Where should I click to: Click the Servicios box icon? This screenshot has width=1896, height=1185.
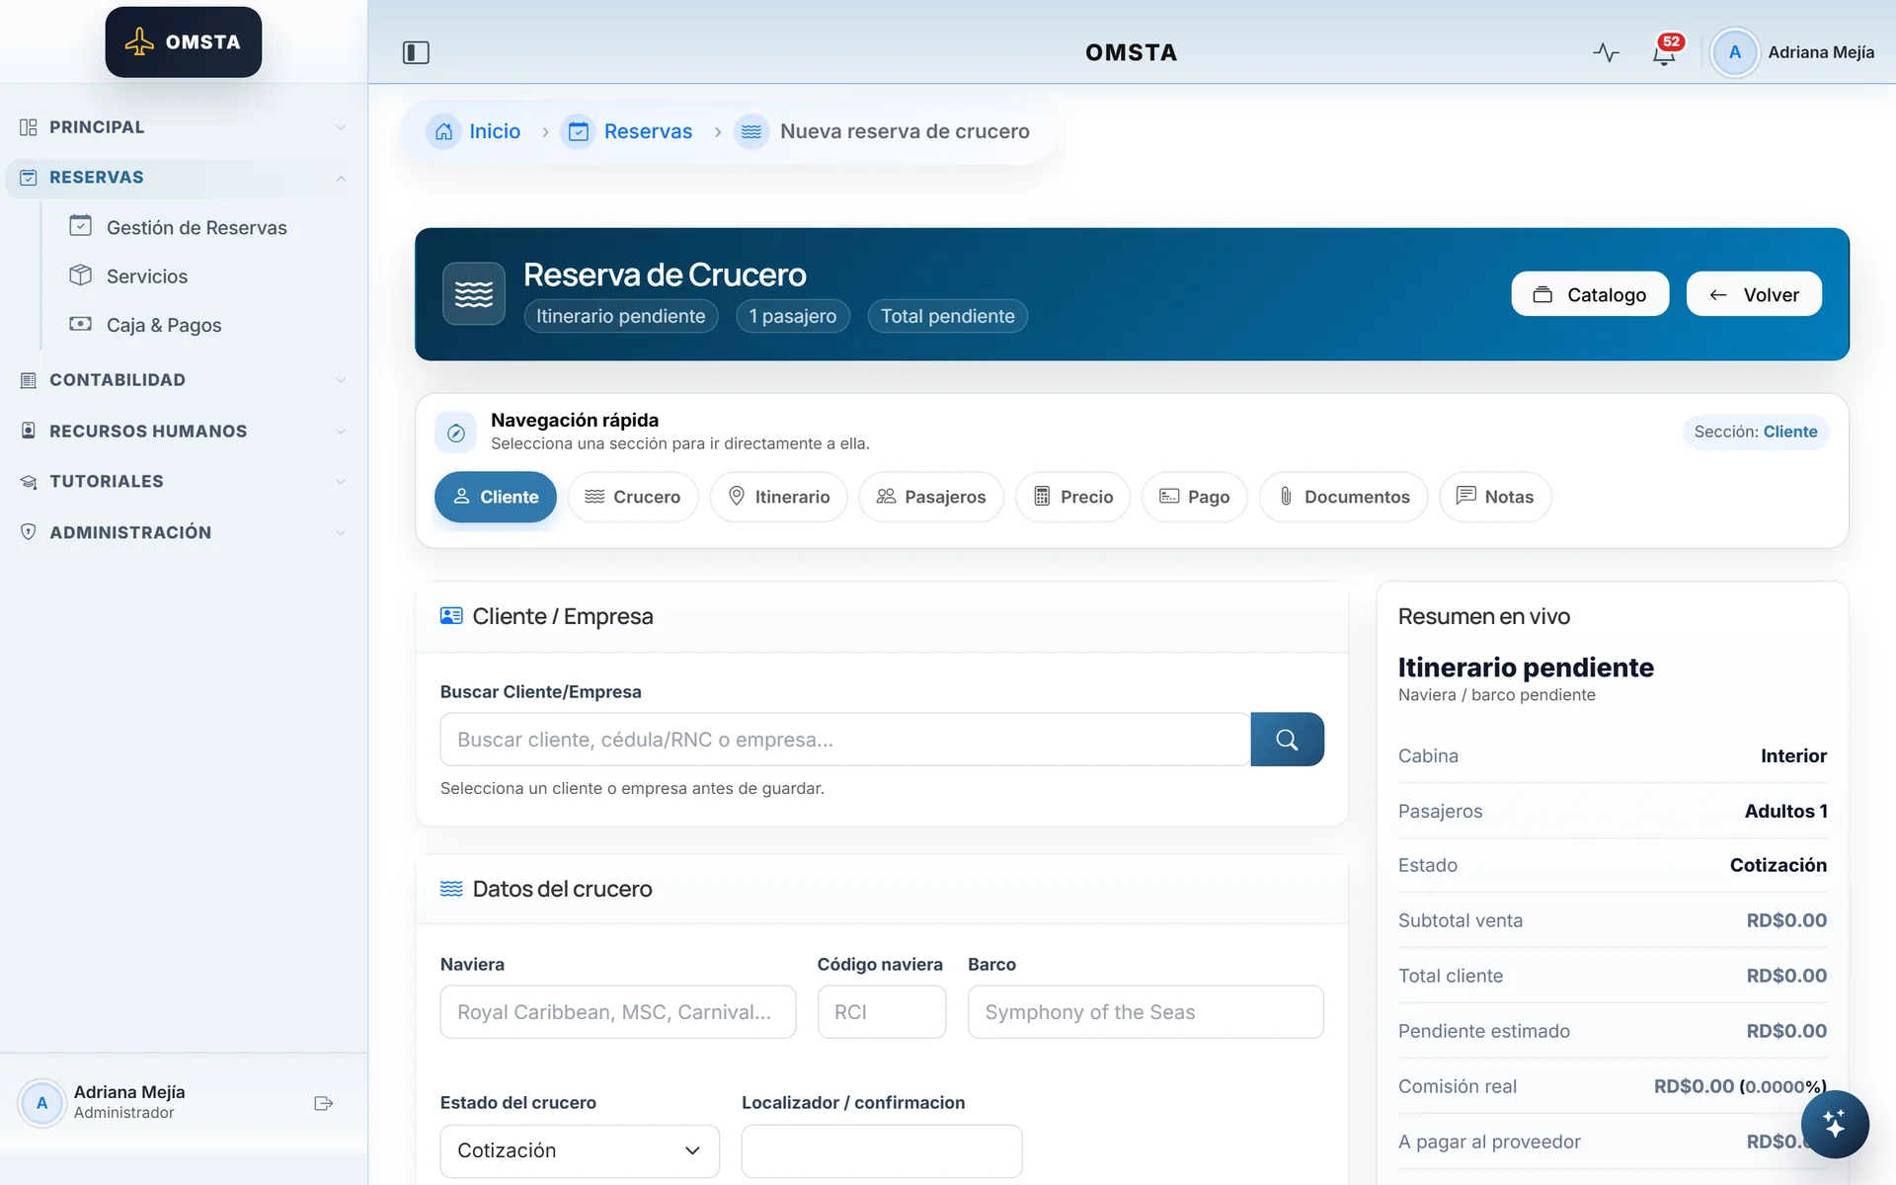click(x=81, y=275)
